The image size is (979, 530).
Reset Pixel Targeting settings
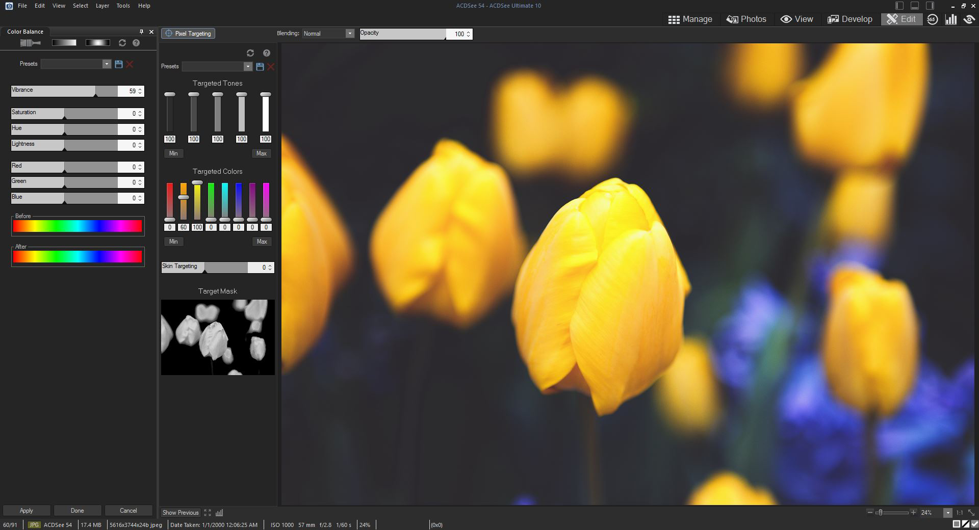250,53
